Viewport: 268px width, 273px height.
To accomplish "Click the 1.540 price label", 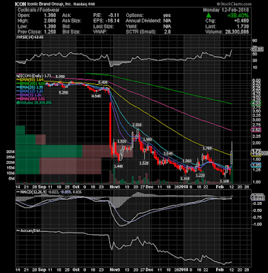I will click(x=168, y=154).
